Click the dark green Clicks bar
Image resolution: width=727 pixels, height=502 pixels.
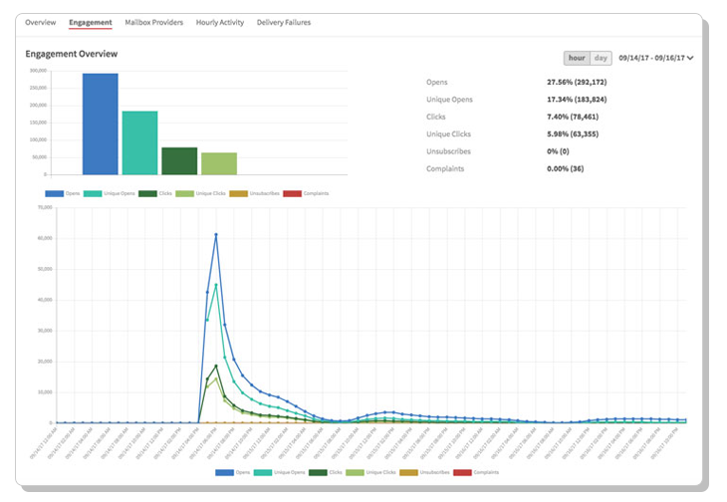pyautogui.click(x=179, y=160)
